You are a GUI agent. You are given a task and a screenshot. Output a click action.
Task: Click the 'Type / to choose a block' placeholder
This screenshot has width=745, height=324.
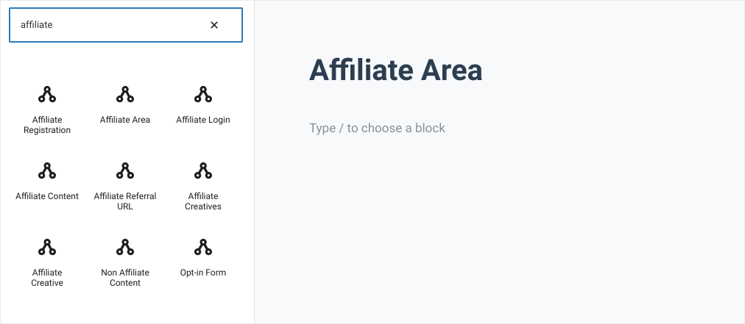[377, 128]
